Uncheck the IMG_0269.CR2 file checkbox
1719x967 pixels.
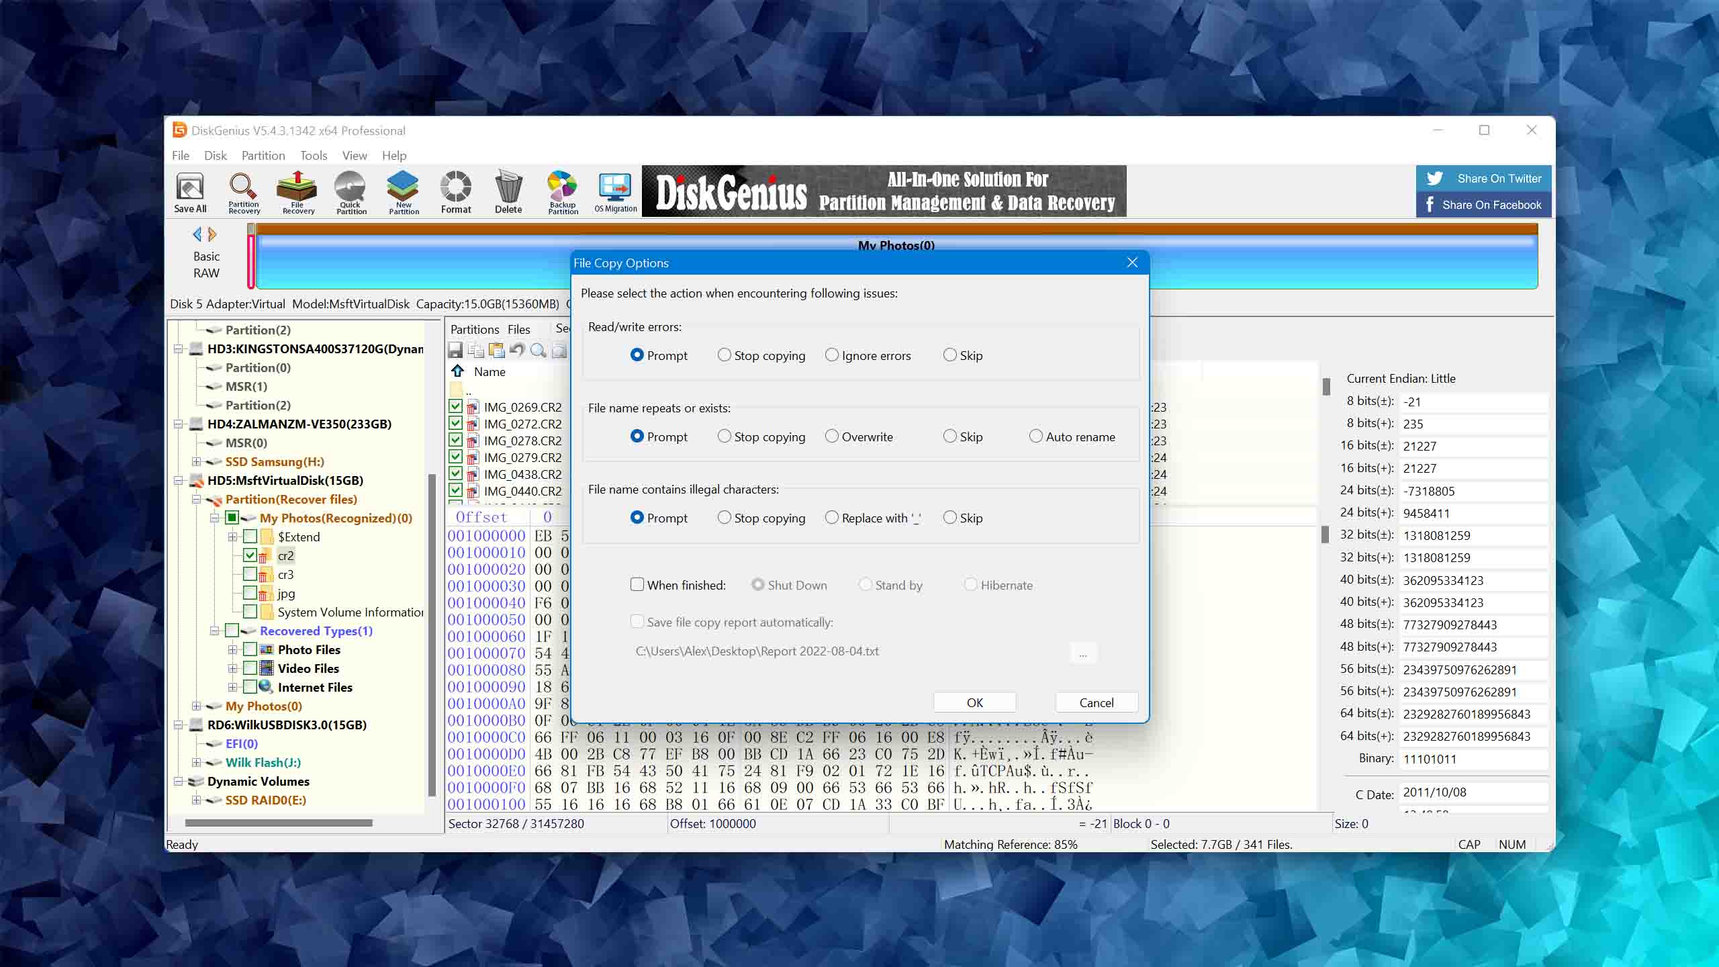(455, 406)
